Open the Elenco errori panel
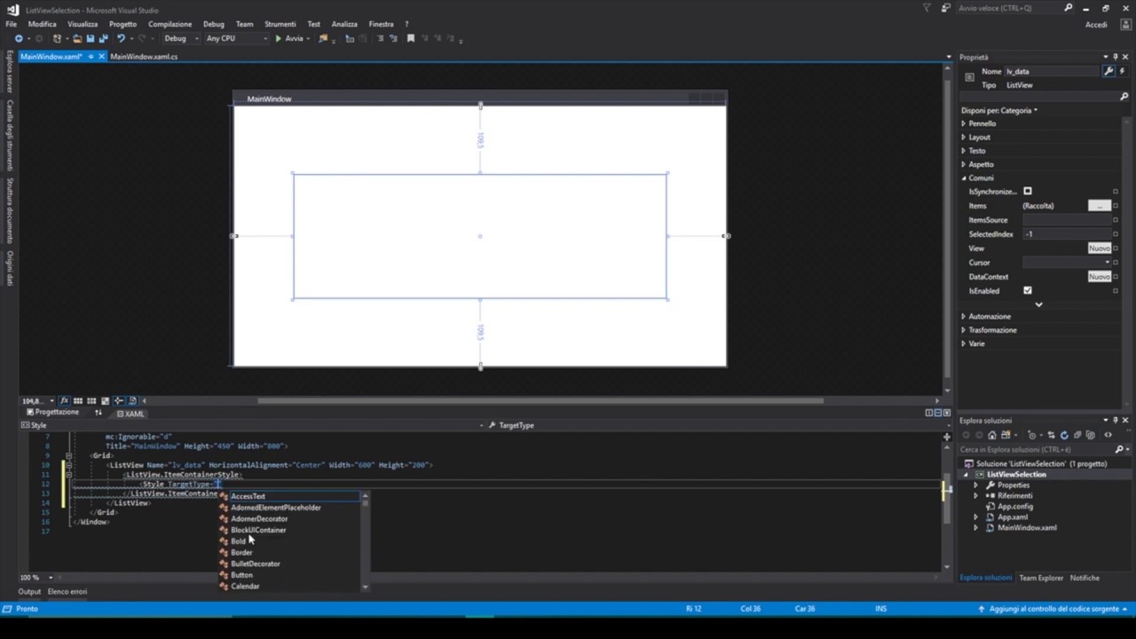Viewport: 1136px width, 639px height. (x=67, y=591)
